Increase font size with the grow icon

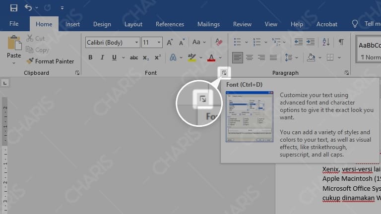(x=170, y=42)
